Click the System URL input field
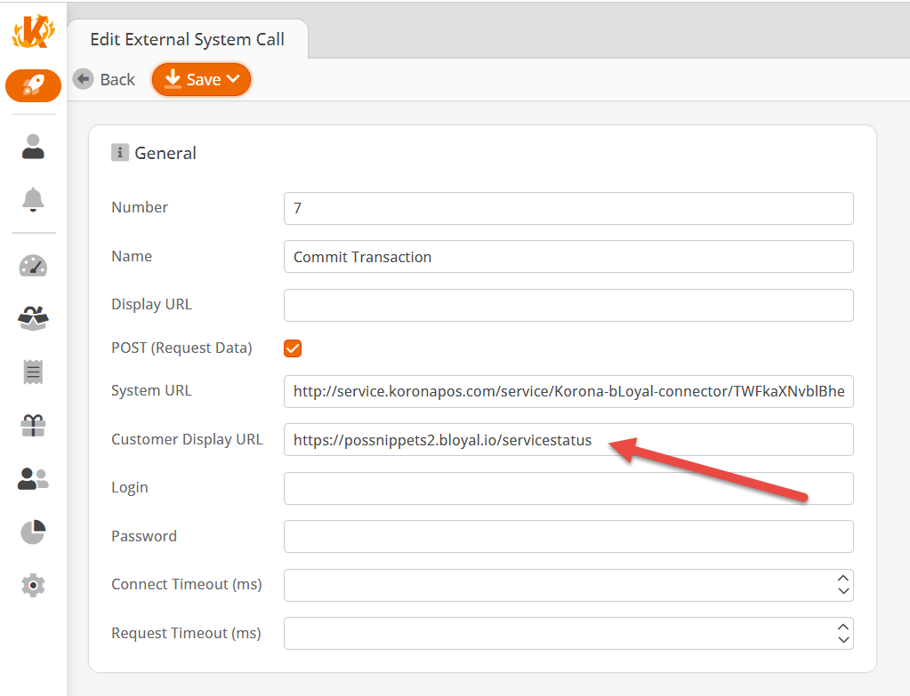This screenshot has height=696, width=910. click(568, 391)
